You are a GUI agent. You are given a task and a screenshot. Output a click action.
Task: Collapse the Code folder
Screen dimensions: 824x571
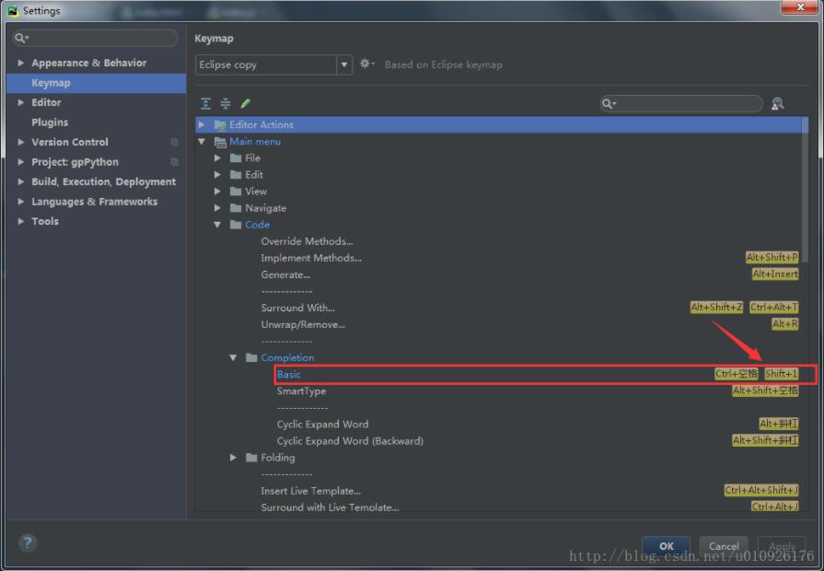pos(217,224)
